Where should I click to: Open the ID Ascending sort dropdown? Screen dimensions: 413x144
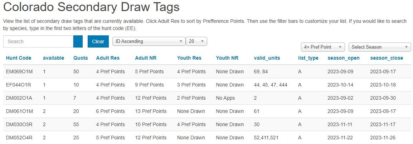pyautogui.click(x=149, y=41)
